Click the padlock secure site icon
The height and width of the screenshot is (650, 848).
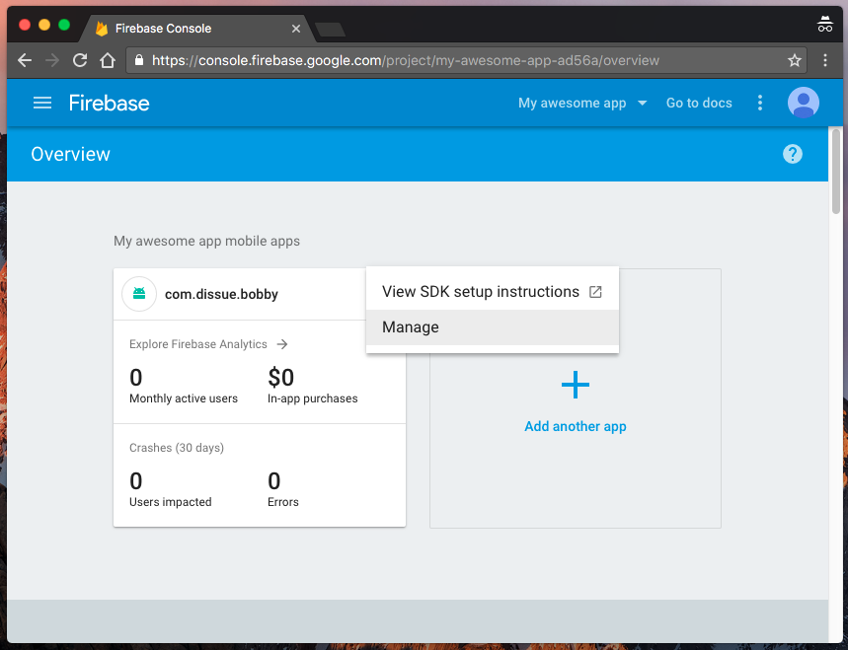[139, 60]
